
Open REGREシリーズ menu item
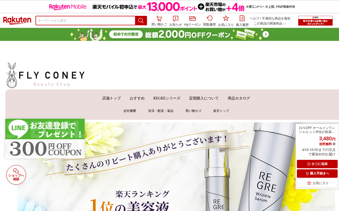pos(167,98)
